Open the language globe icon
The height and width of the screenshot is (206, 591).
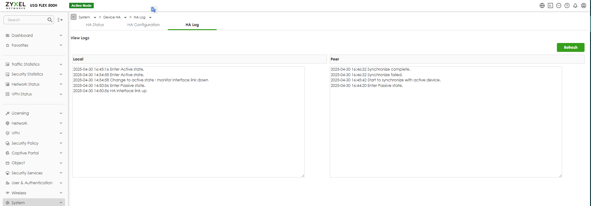tap(542, 6)
